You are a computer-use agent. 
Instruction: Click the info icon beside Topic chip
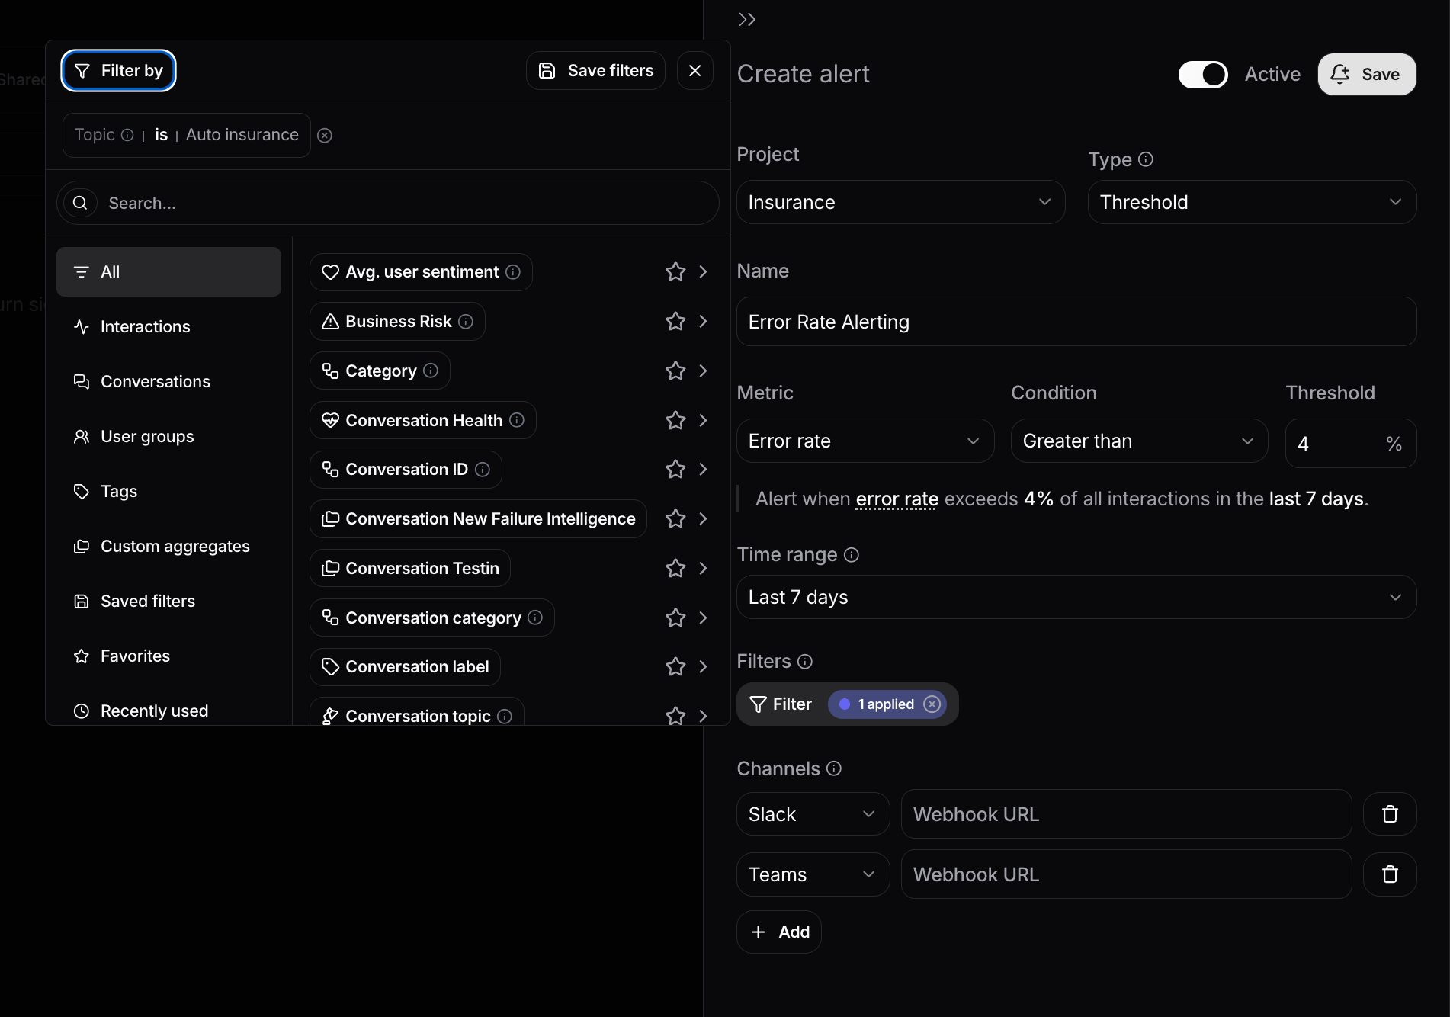click(127, 135)
